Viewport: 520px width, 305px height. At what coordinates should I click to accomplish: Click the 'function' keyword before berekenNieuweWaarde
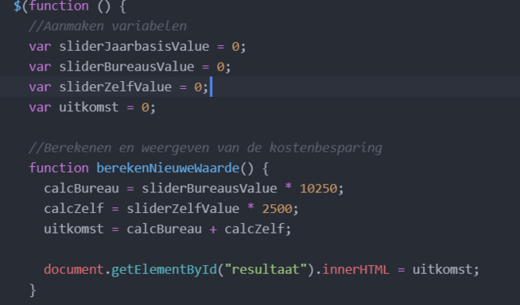pyautogui.click(x=59, y=168)
